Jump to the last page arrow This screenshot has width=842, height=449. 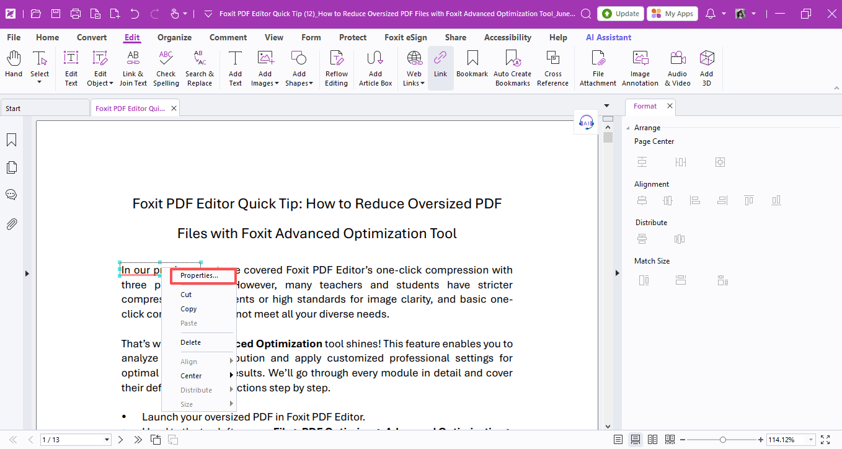click(x=137, y=440)
